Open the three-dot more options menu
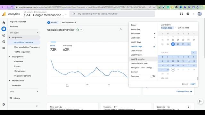This screenshot has width=205, height=115. tap(194, 14)
